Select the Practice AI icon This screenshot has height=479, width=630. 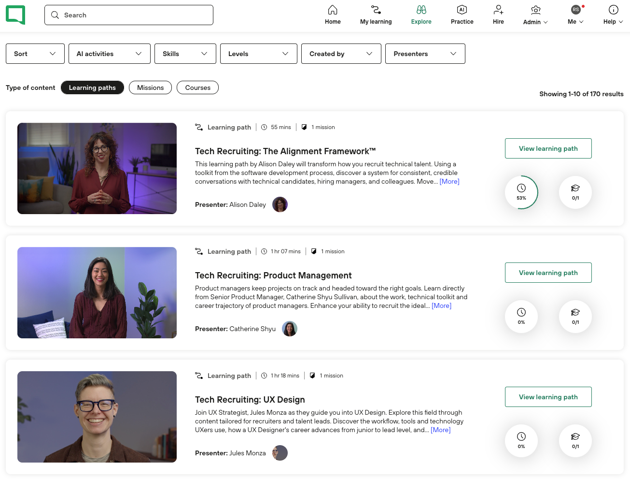pyautogui.click(x=462, y=10)
